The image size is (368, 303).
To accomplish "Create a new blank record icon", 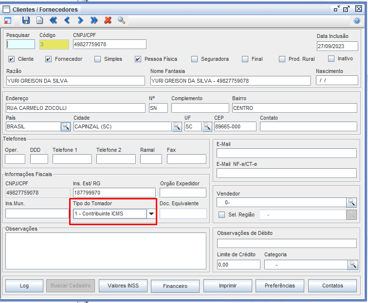I will (39, 20).
